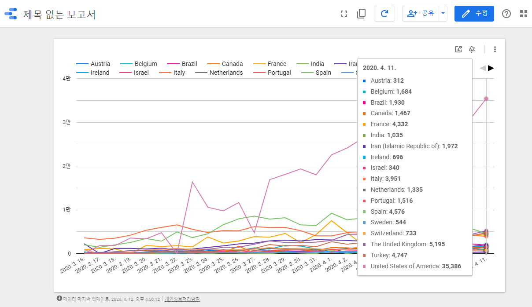Screen dimensions: 532x307
Task: Toggle Austria series in legend
Action: coord(93,64)
